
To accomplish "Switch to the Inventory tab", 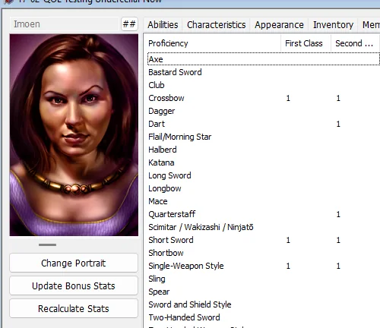I will pyautogui.click(x=333, y=25).
